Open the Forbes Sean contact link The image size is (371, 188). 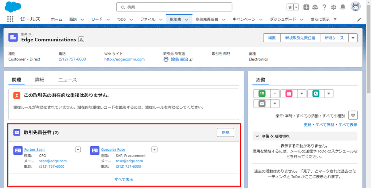[x=34, y=149]
